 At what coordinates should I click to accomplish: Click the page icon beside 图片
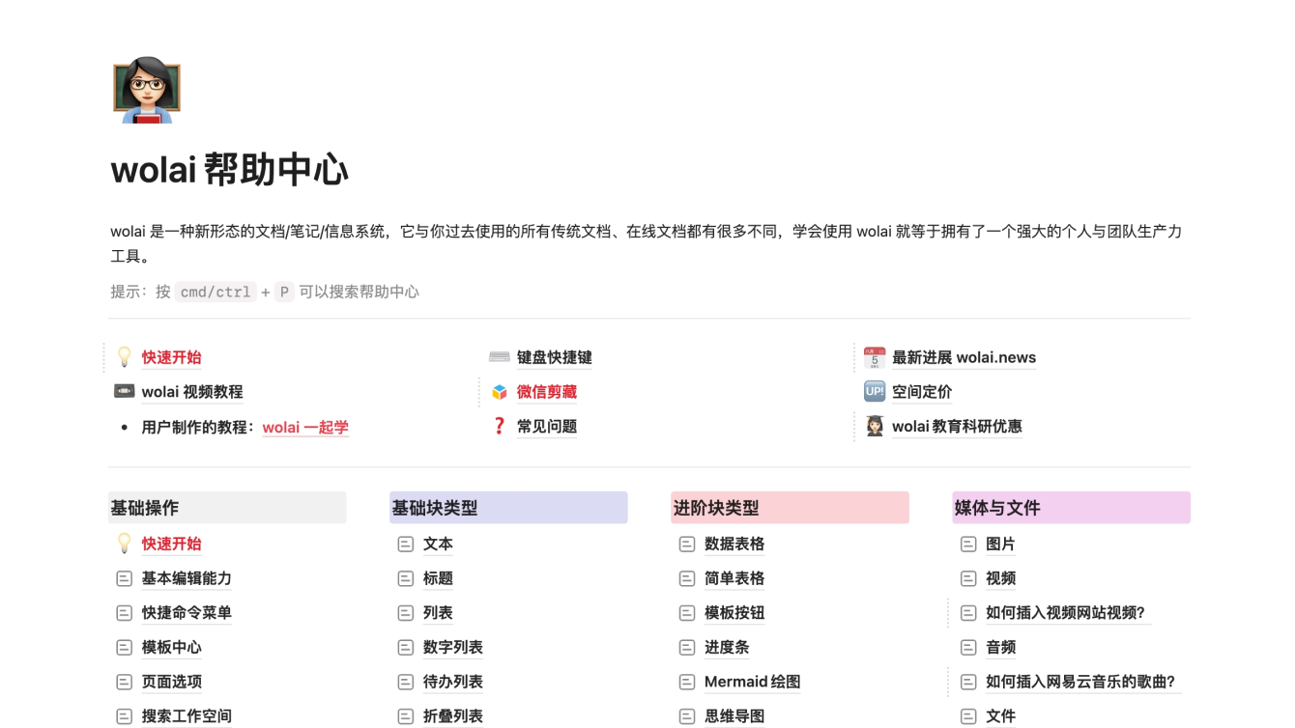968,544
